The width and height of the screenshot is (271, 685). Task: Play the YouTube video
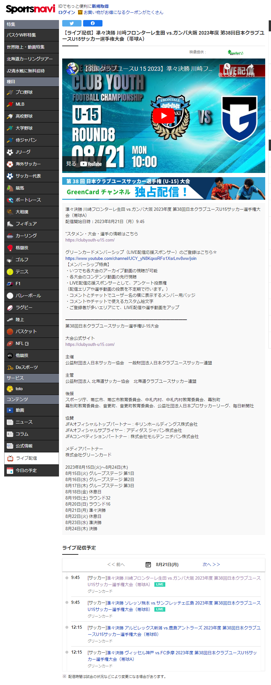[x=163, y=115]
